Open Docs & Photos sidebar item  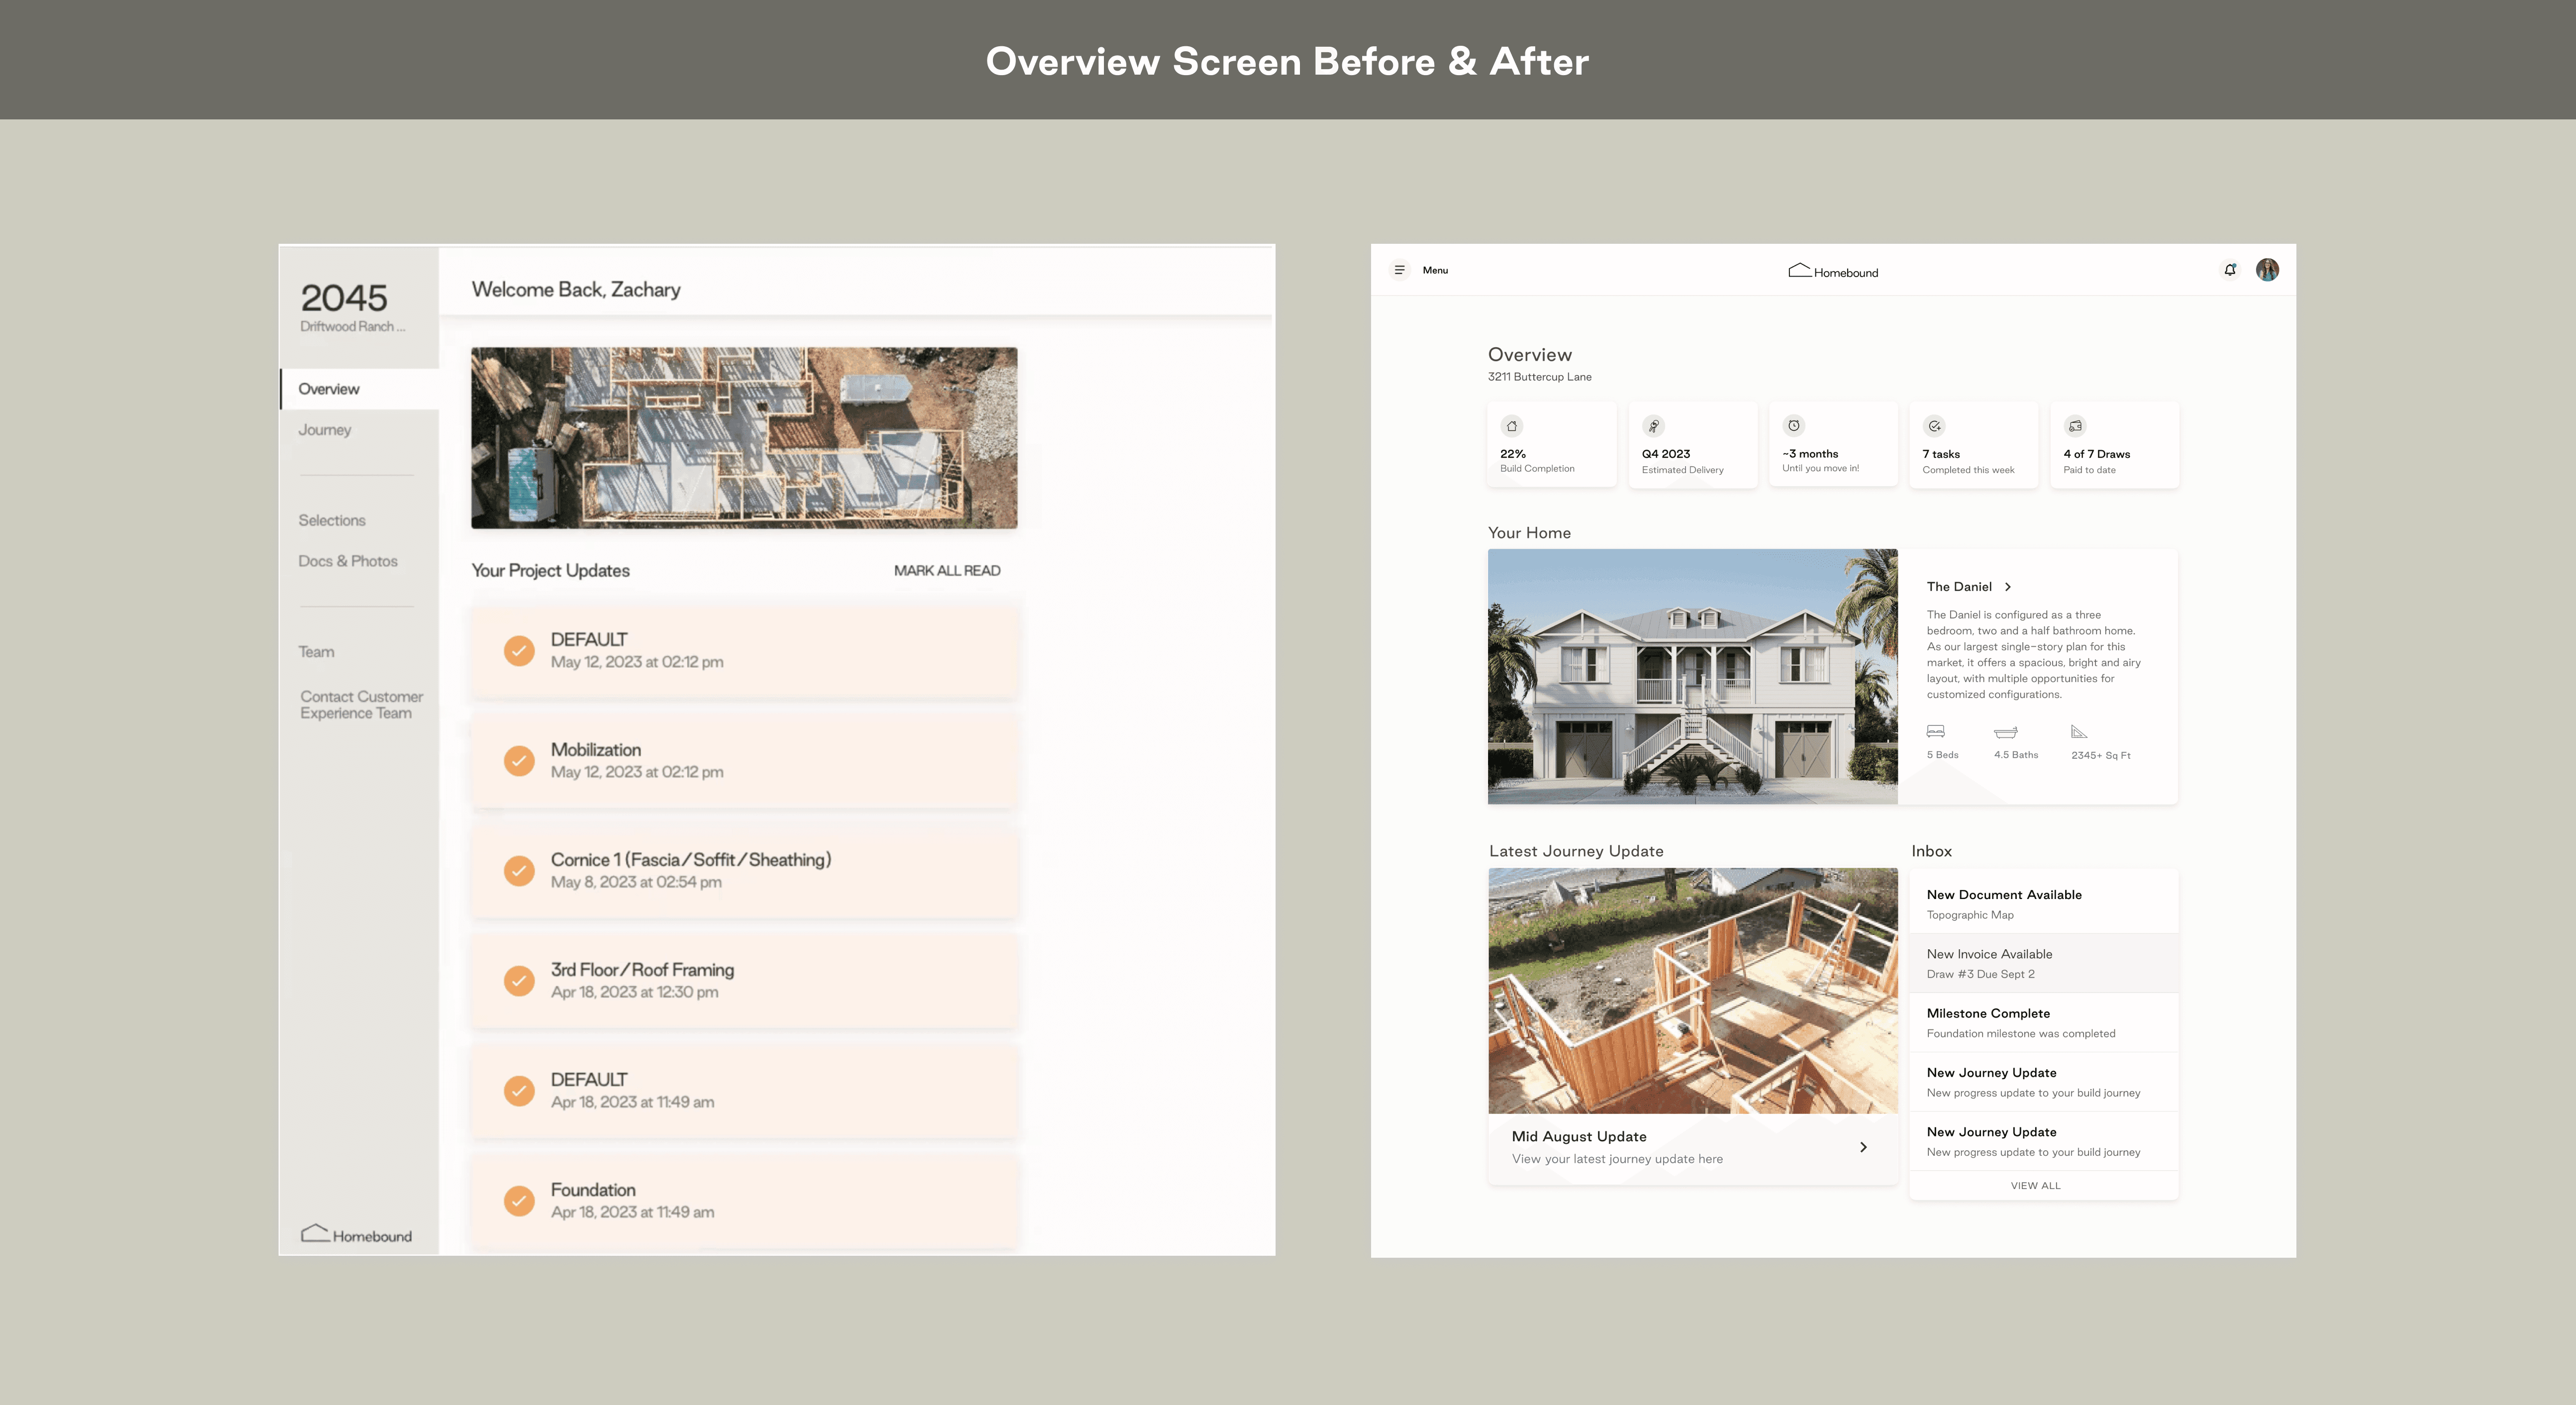(x=348, y=561)
